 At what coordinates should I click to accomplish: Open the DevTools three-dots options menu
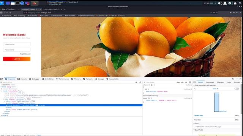coord(237,79)
